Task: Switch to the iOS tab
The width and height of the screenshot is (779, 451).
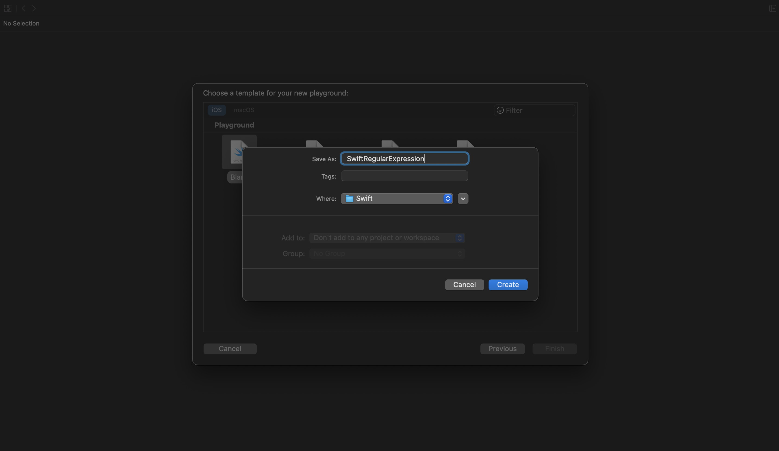Action: pos(216,110)
